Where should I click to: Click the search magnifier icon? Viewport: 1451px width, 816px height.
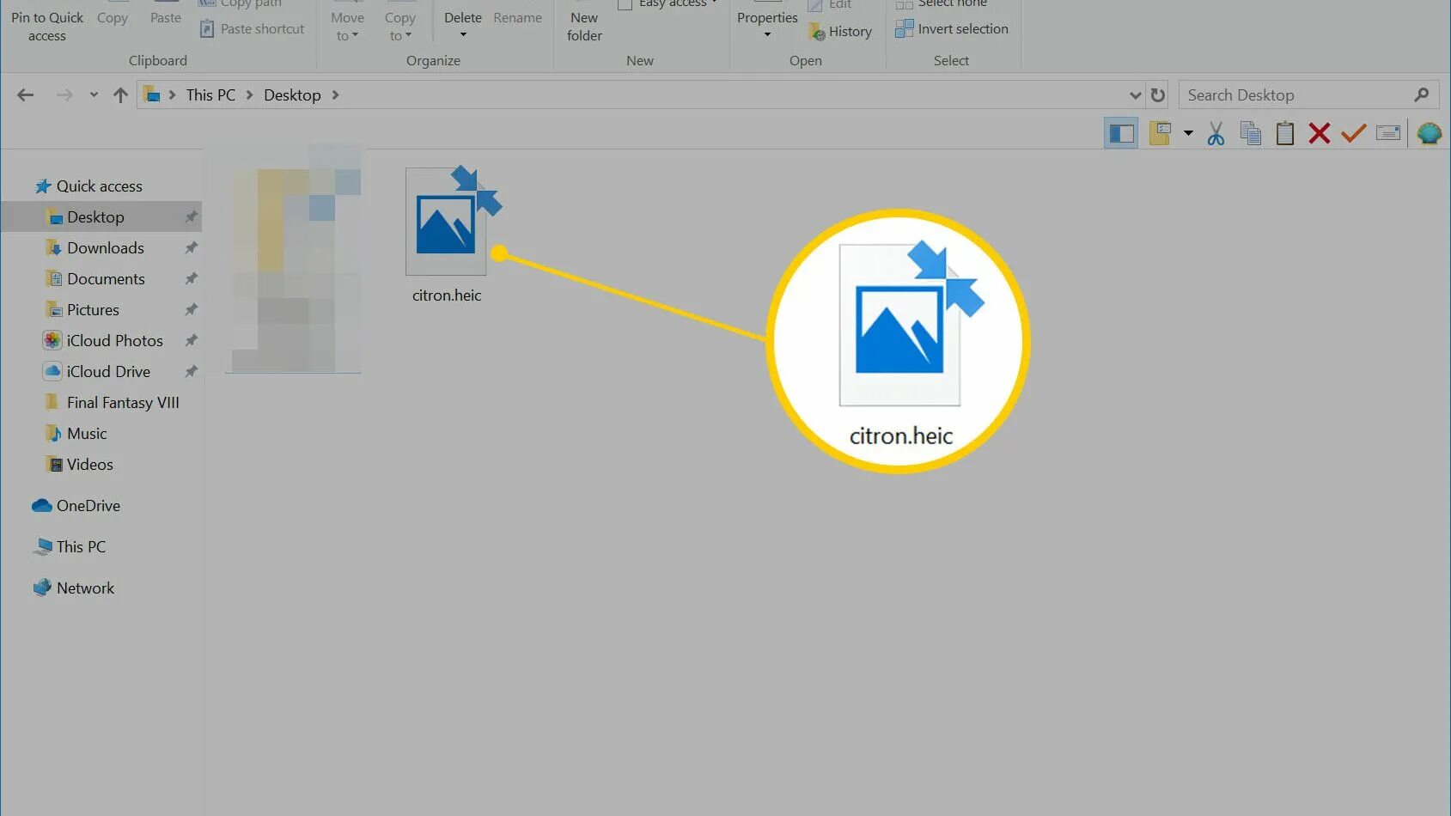(1422, 95)
